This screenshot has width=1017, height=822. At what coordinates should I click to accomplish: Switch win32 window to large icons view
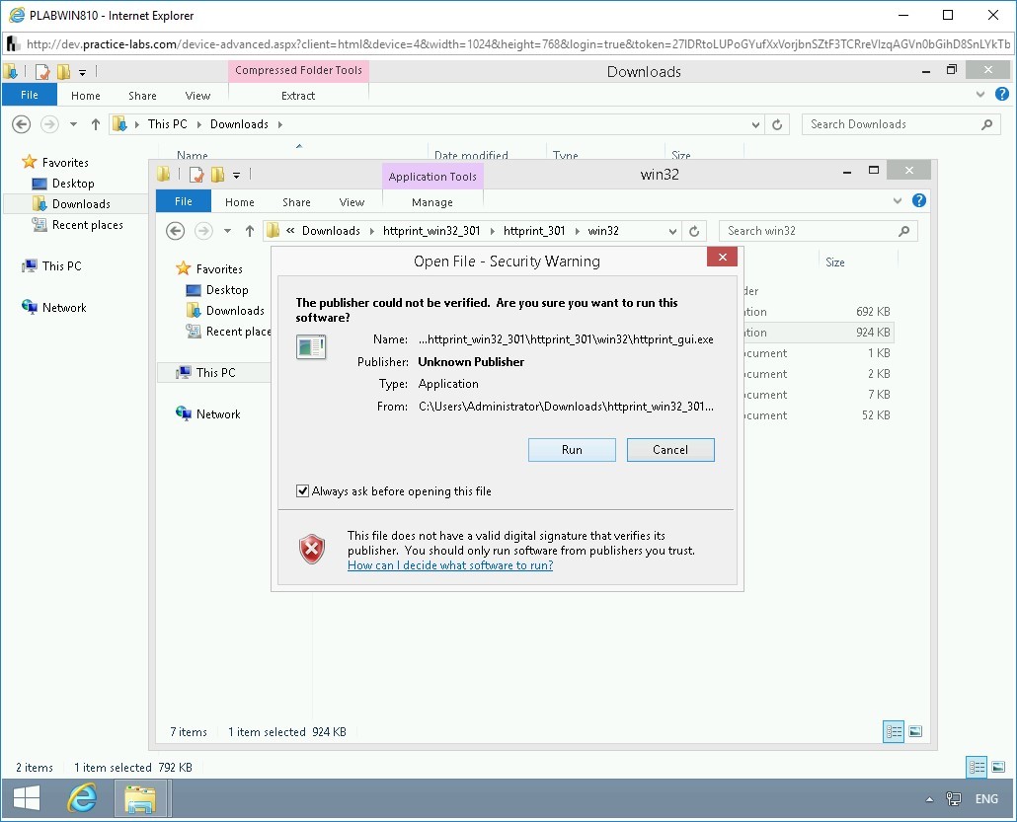point(915,731)
